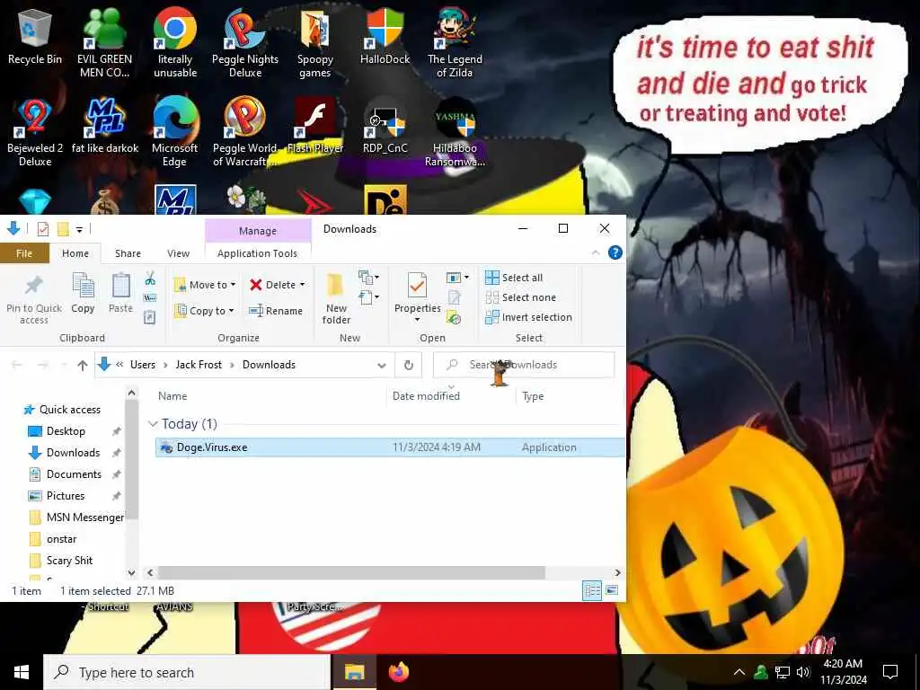Open Desktop in navigation pane

(x=66, y=431)
